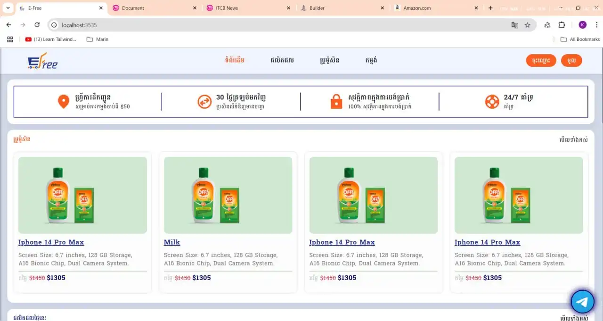The width and height of the screenshot is (603, 321).
Task: Switch to the Builder tab
Action: 342,8
